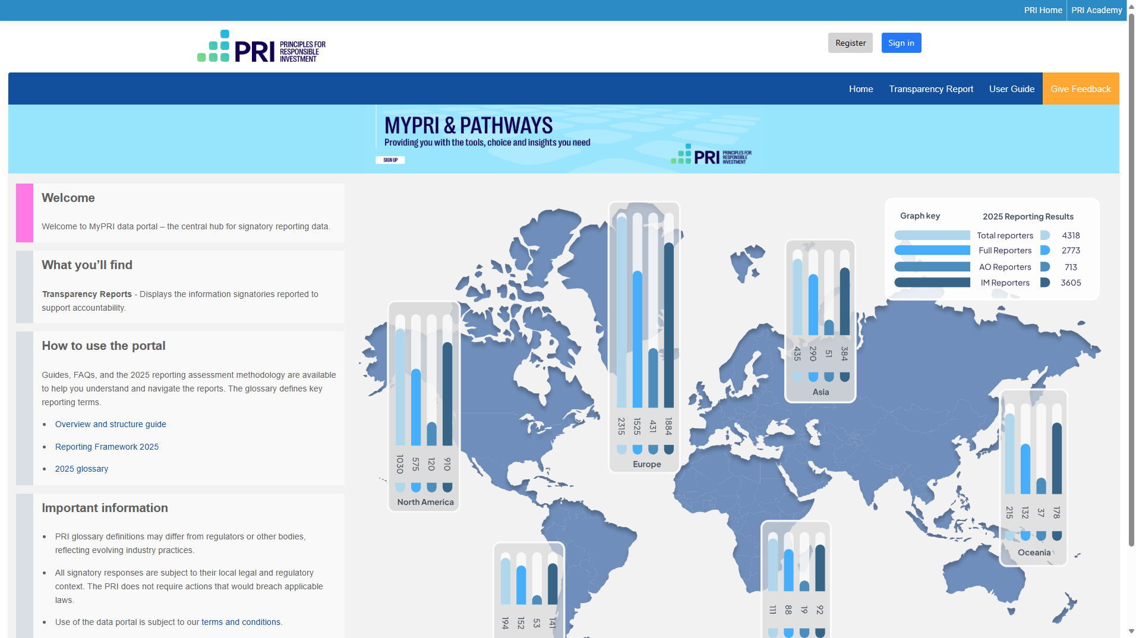
Task: Open the Overview and structure guide link
Action: click(111, 424)
